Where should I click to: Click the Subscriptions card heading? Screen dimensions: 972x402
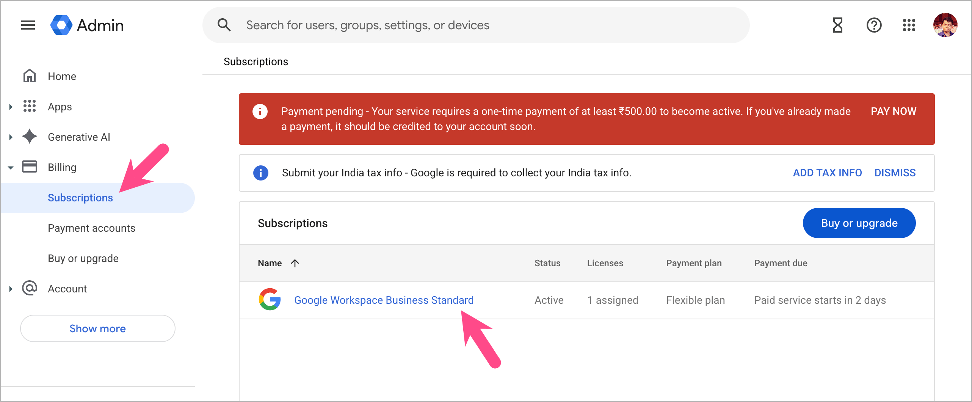[x=293, y=223]
